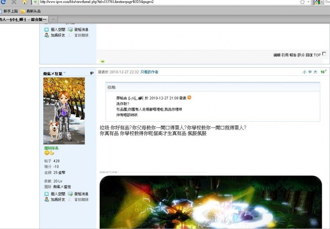Click post date 2010-12-27 22:32
The image size is (330, 229).
124,72
